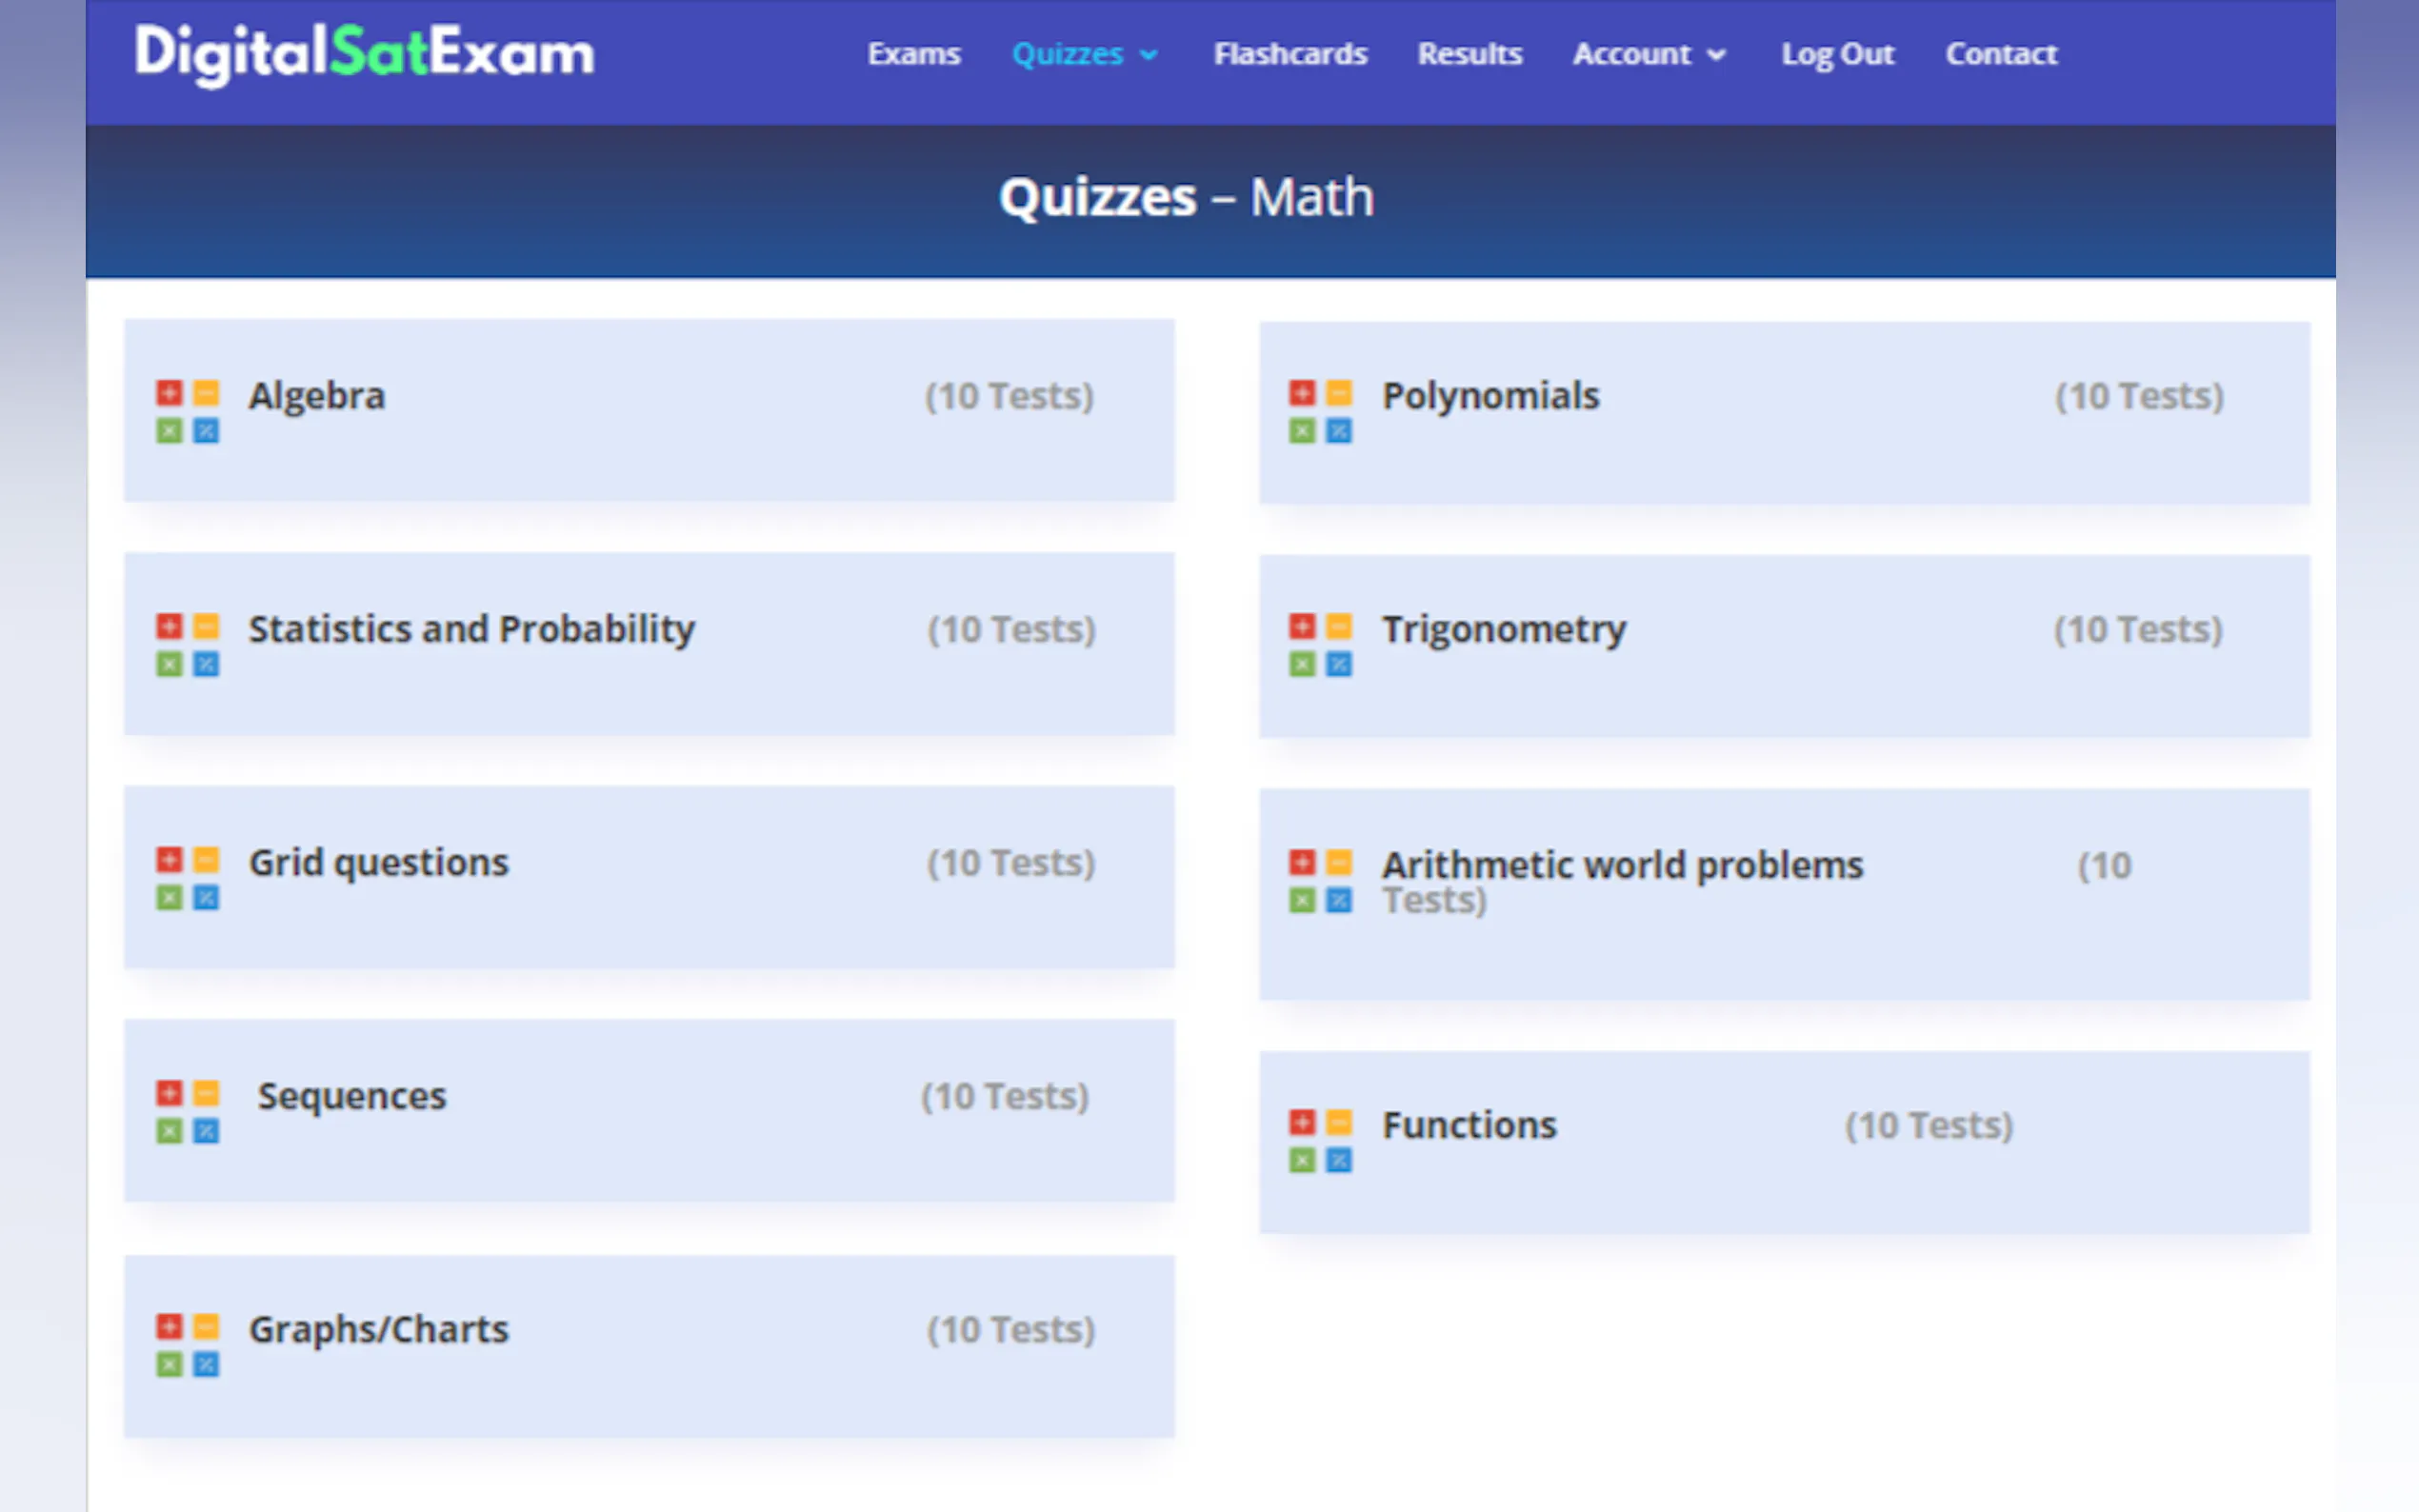
Task: Click the DigitalSatExam logo
Action: click(x=364, y=54)
